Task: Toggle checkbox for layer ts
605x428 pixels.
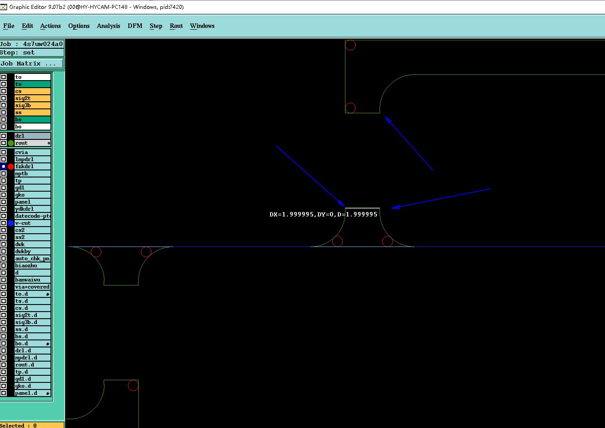Action: point(4,84)
